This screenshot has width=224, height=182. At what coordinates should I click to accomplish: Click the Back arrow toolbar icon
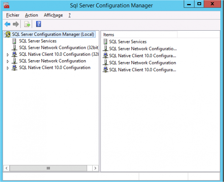pos(7,24)
